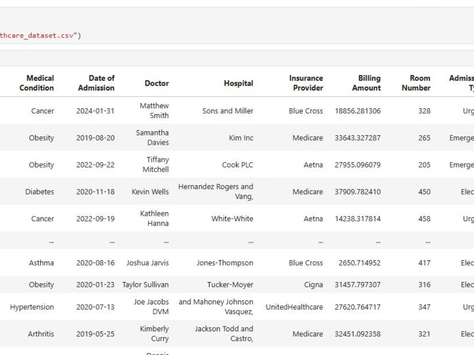Click insurance provider Cigna
This screenshot has height=355, width=474.
click(x=313, y=284)
